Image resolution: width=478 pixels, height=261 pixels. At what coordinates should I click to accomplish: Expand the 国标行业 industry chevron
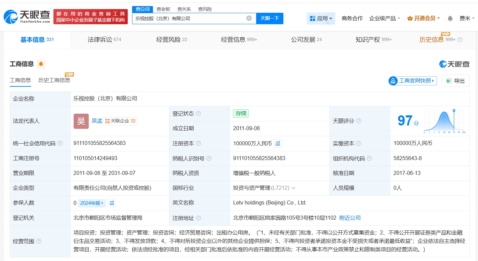point(293,188)
